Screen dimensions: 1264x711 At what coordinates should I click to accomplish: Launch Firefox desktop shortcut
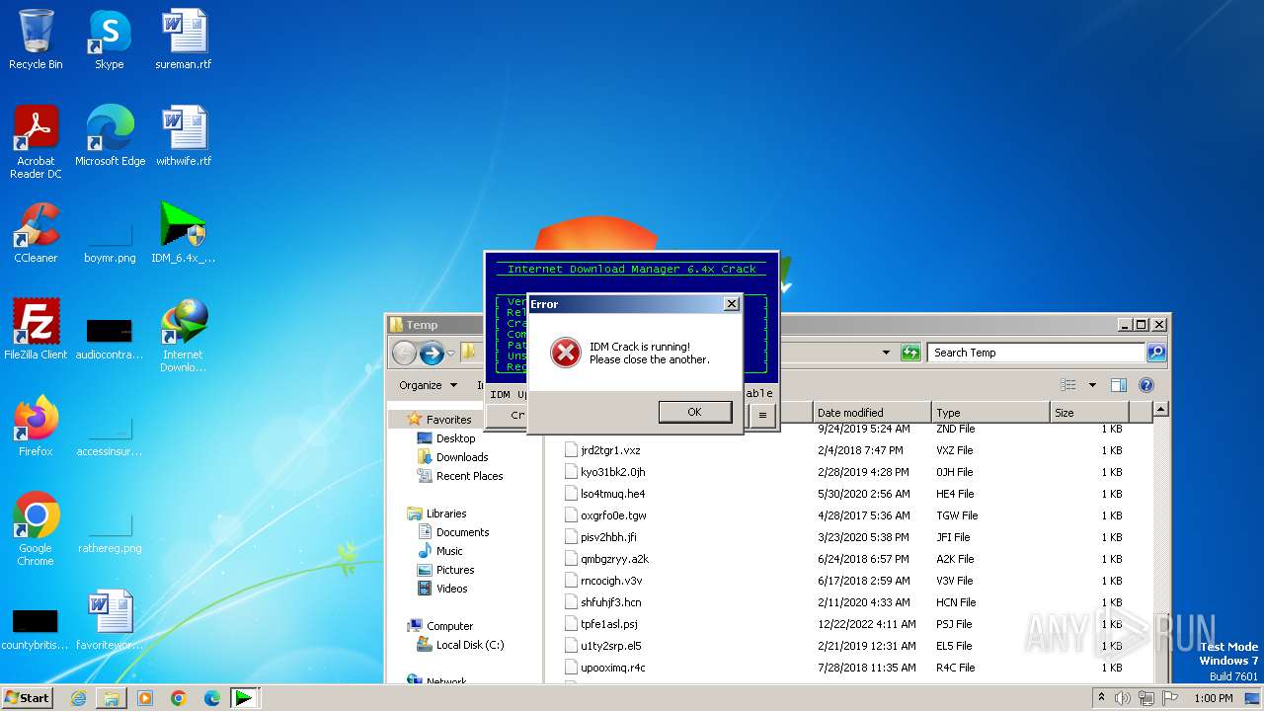36,428
